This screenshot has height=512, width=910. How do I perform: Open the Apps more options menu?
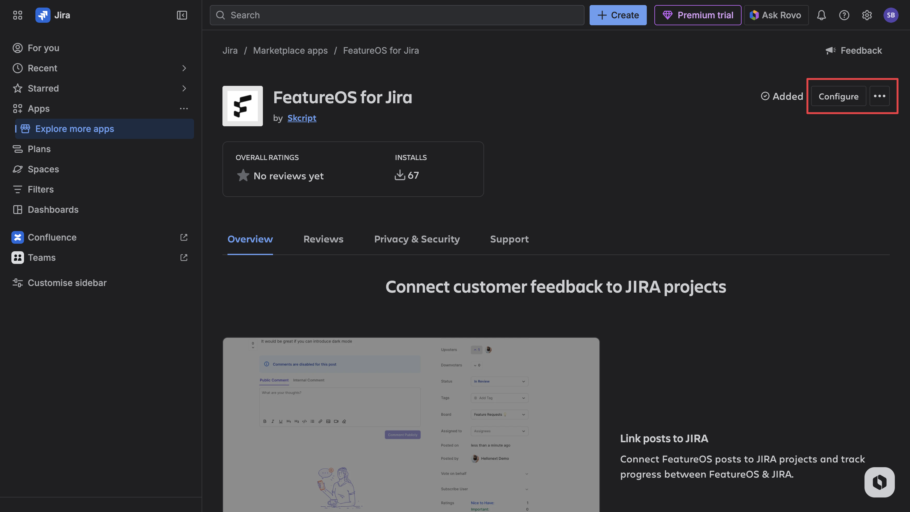(x=184, y=109)
